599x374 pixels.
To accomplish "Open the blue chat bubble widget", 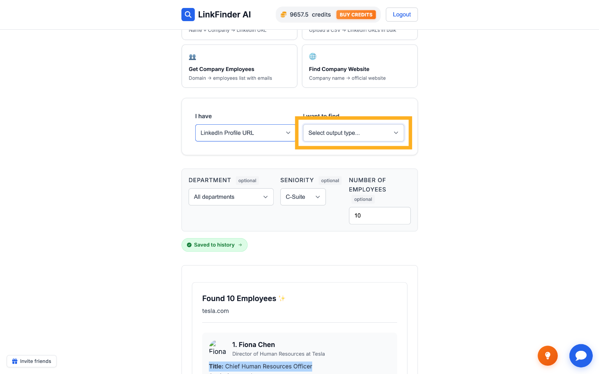I will [x=581, y=356].
